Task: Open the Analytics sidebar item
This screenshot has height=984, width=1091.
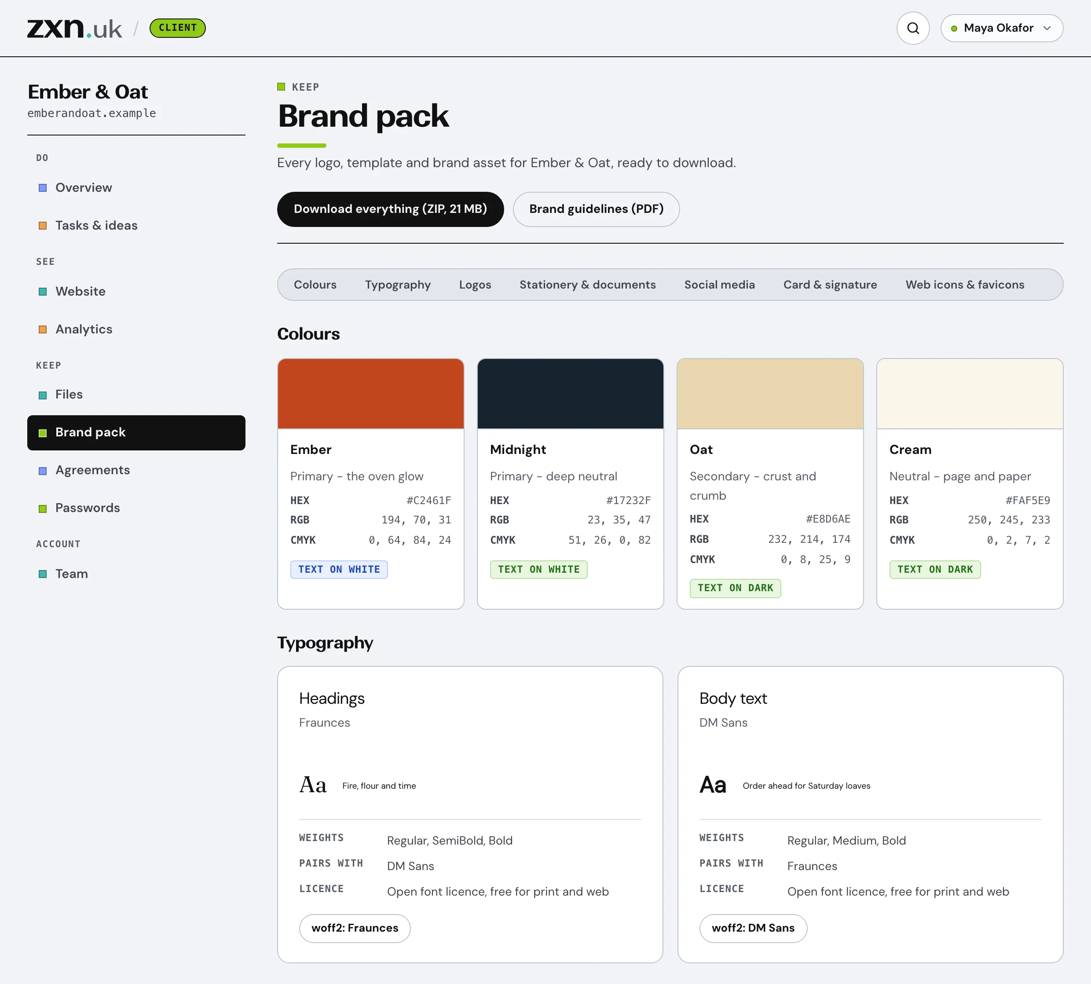Action: (136, 329)
